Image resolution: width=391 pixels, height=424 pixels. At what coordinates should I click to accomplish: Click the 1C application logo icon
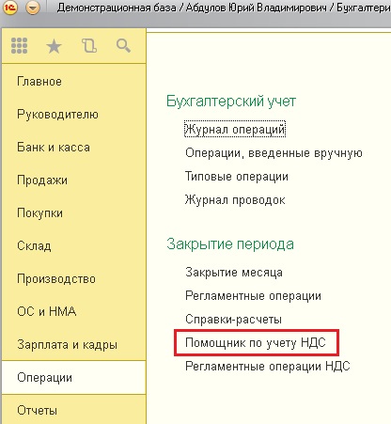coord(10,8)
